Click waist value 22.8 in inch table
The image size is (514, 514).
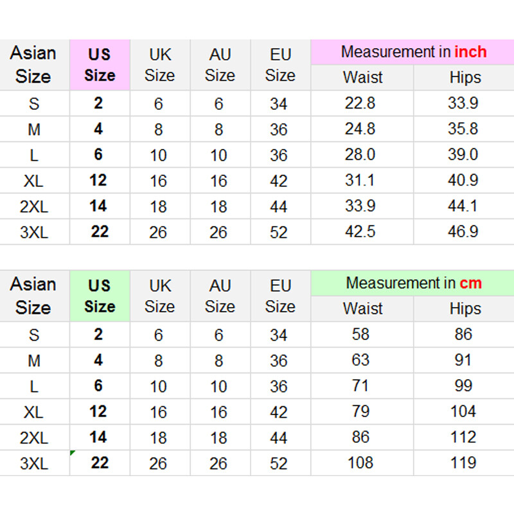(360, 103)
